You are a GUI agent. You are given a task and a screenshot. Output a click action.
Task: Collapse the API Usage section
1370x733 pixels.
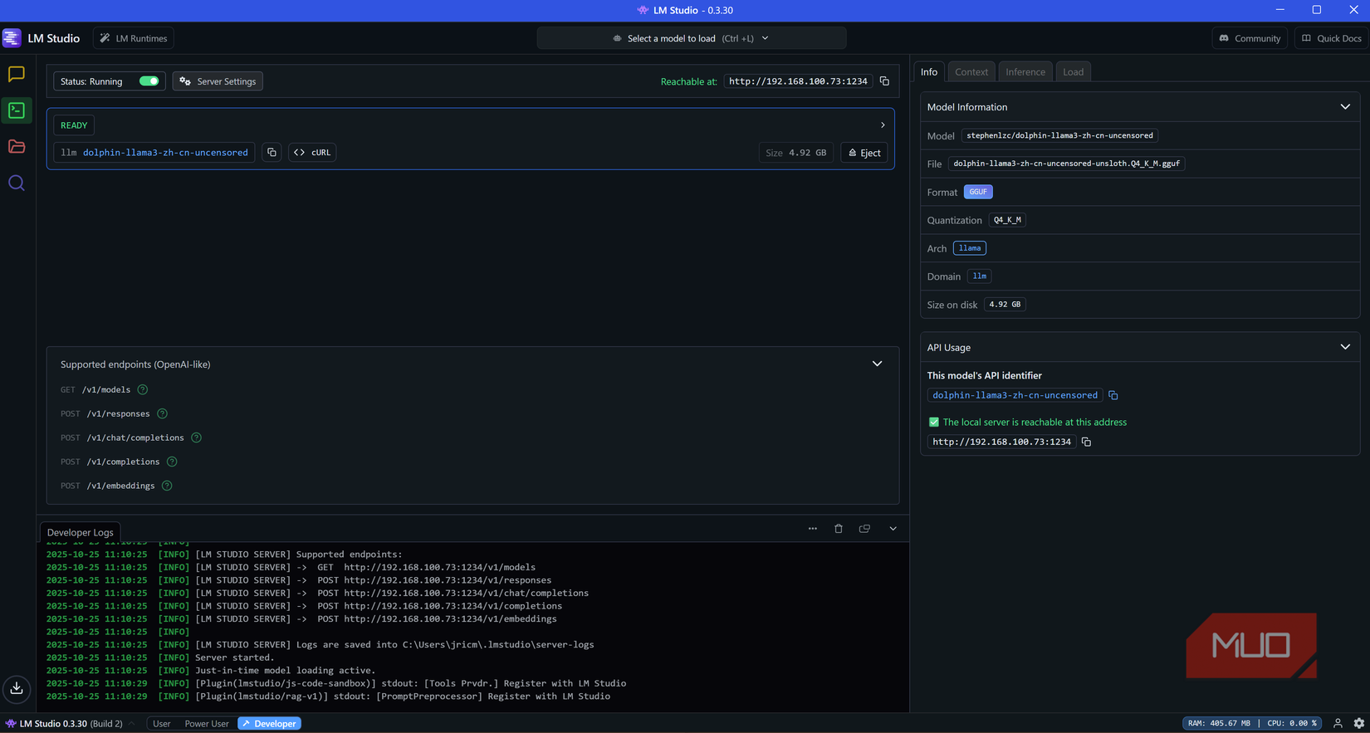[1345, 347]
